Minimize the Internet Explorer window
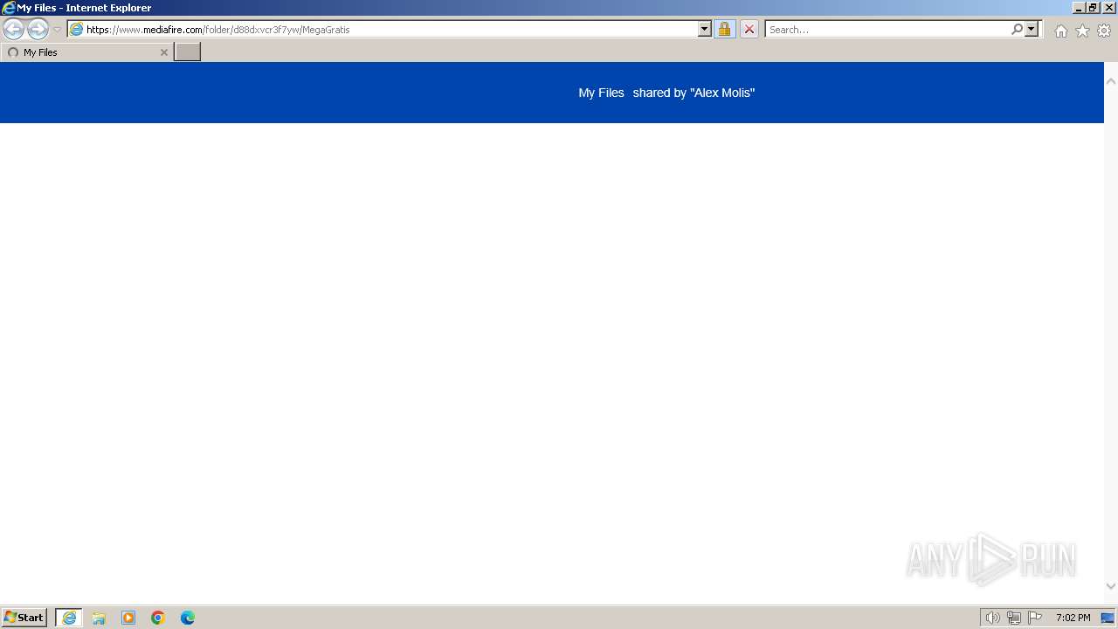The width and height of the screenshot is (1118, 629). [x=1079, y=7]
